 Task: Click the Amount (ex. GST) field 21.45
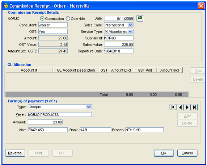pyautogui.click(x=53, y=51)
